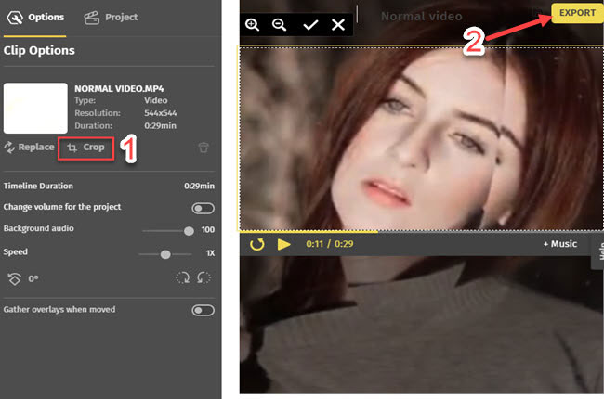
Task: Toggle Gather overlays when moved
Action: (x=203, y=310)
